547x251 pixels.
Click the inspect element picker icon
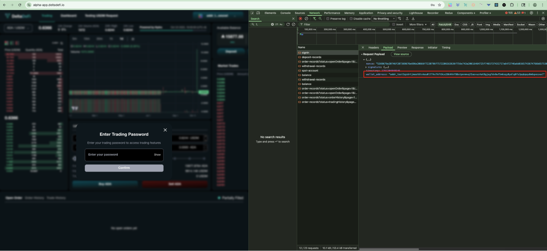252,13
